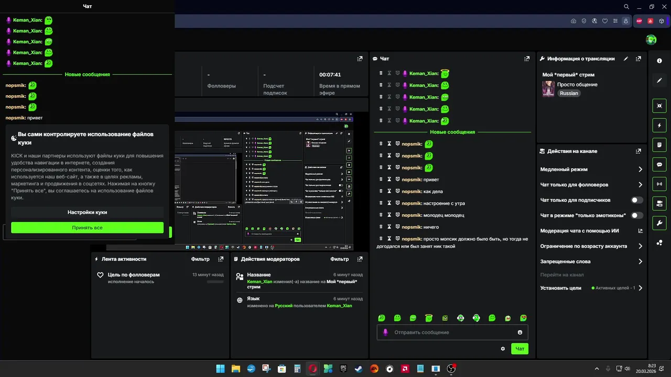Viewport: 671px width, 377px height.
Task: Toggle emotes-only chat mode switch
Action: (637, 215)
